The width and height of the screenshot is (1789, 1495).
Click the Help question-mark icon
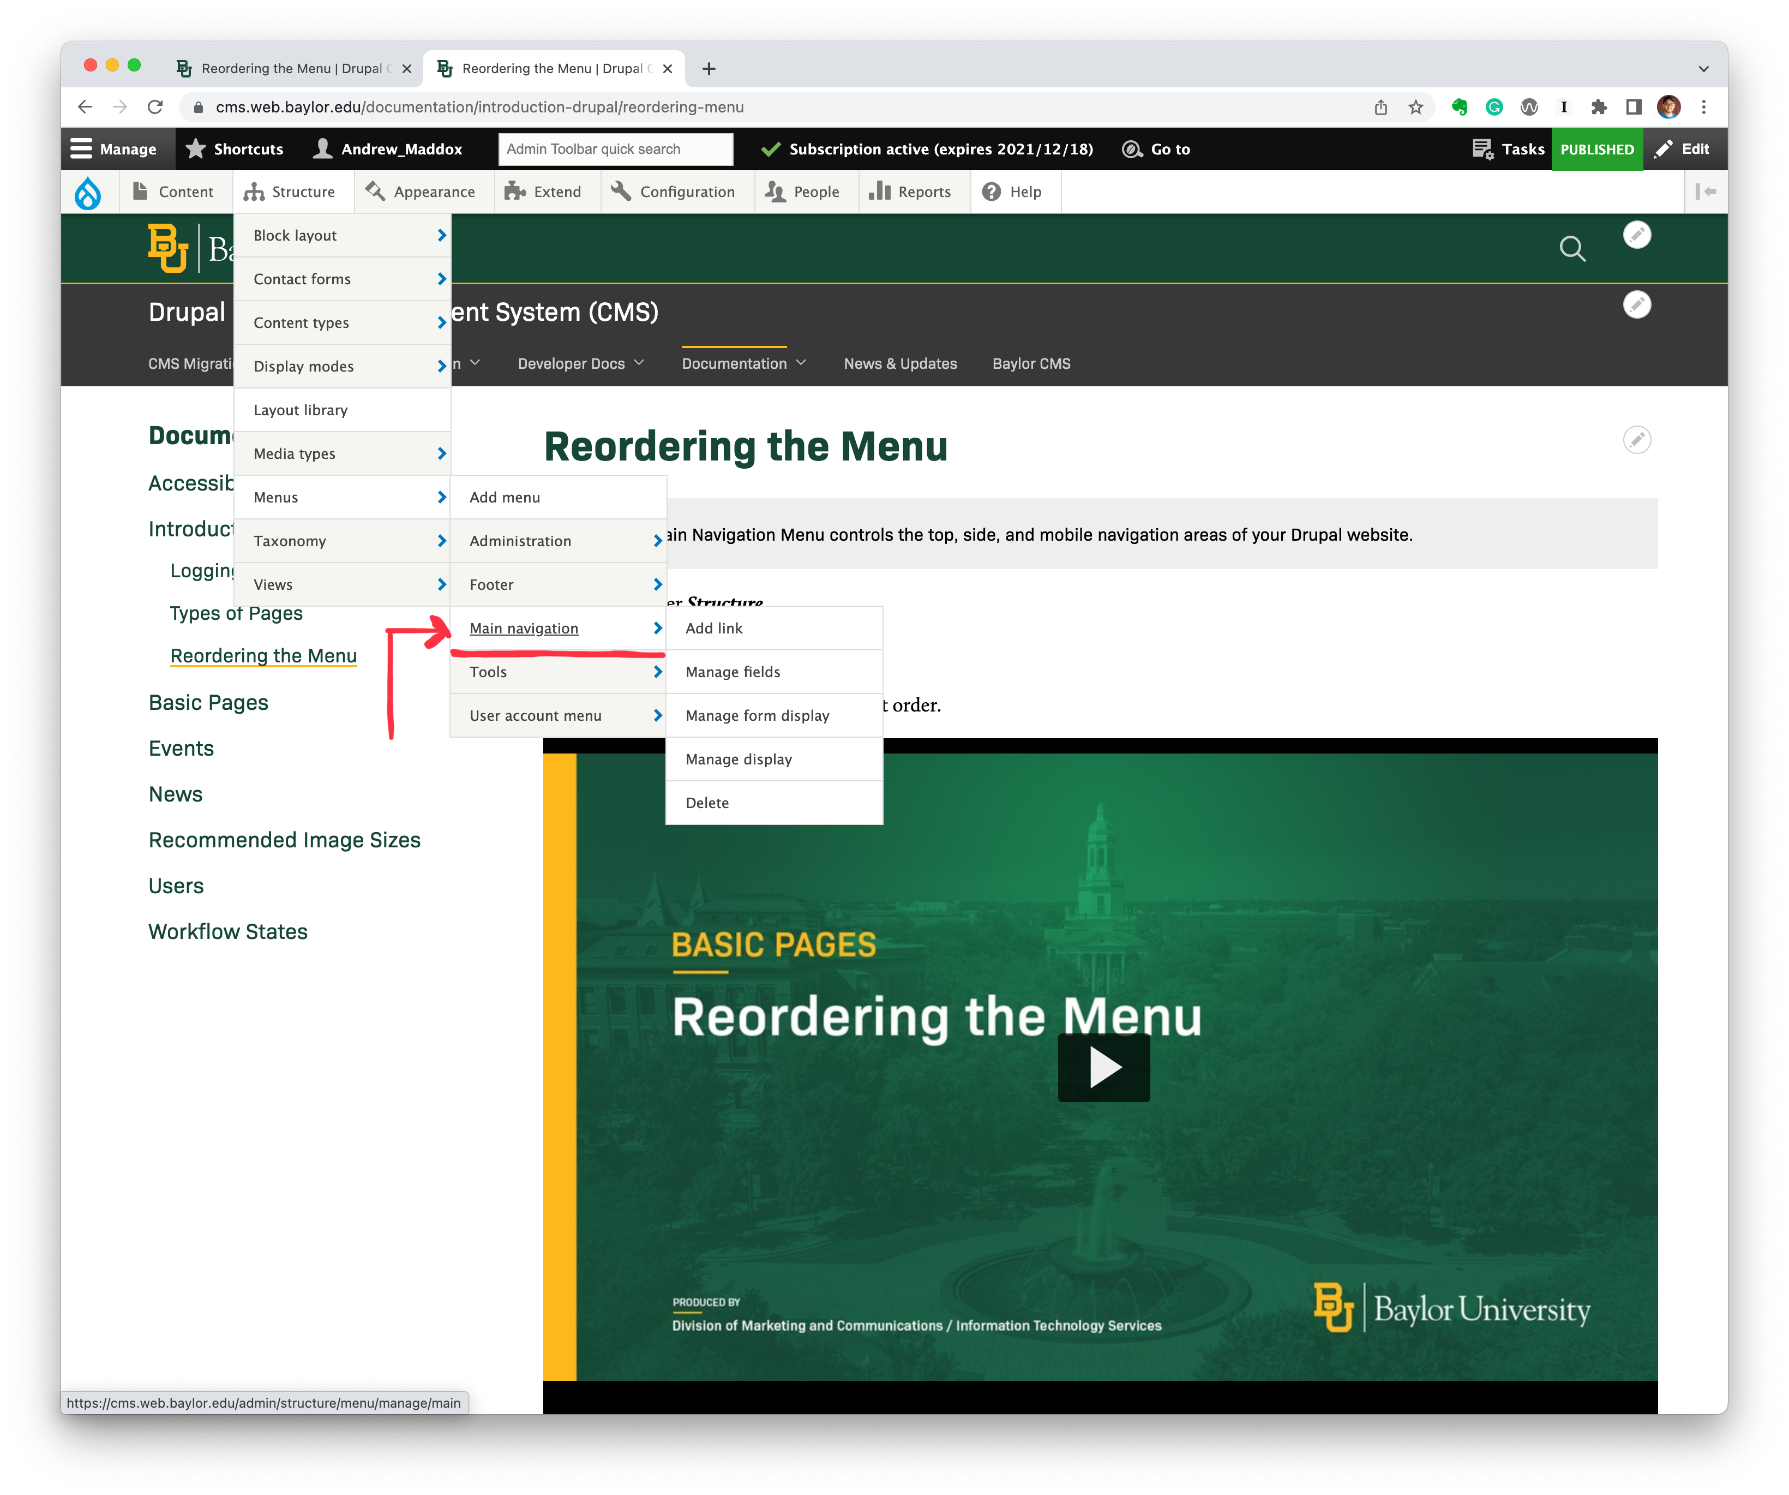[990, 191]
